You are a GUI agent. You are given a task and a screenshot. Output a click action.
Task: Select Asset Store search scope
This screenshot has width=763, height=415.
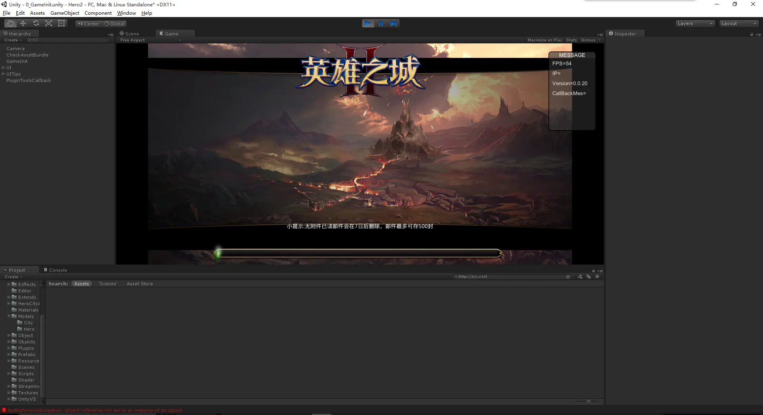coord(140,284)
